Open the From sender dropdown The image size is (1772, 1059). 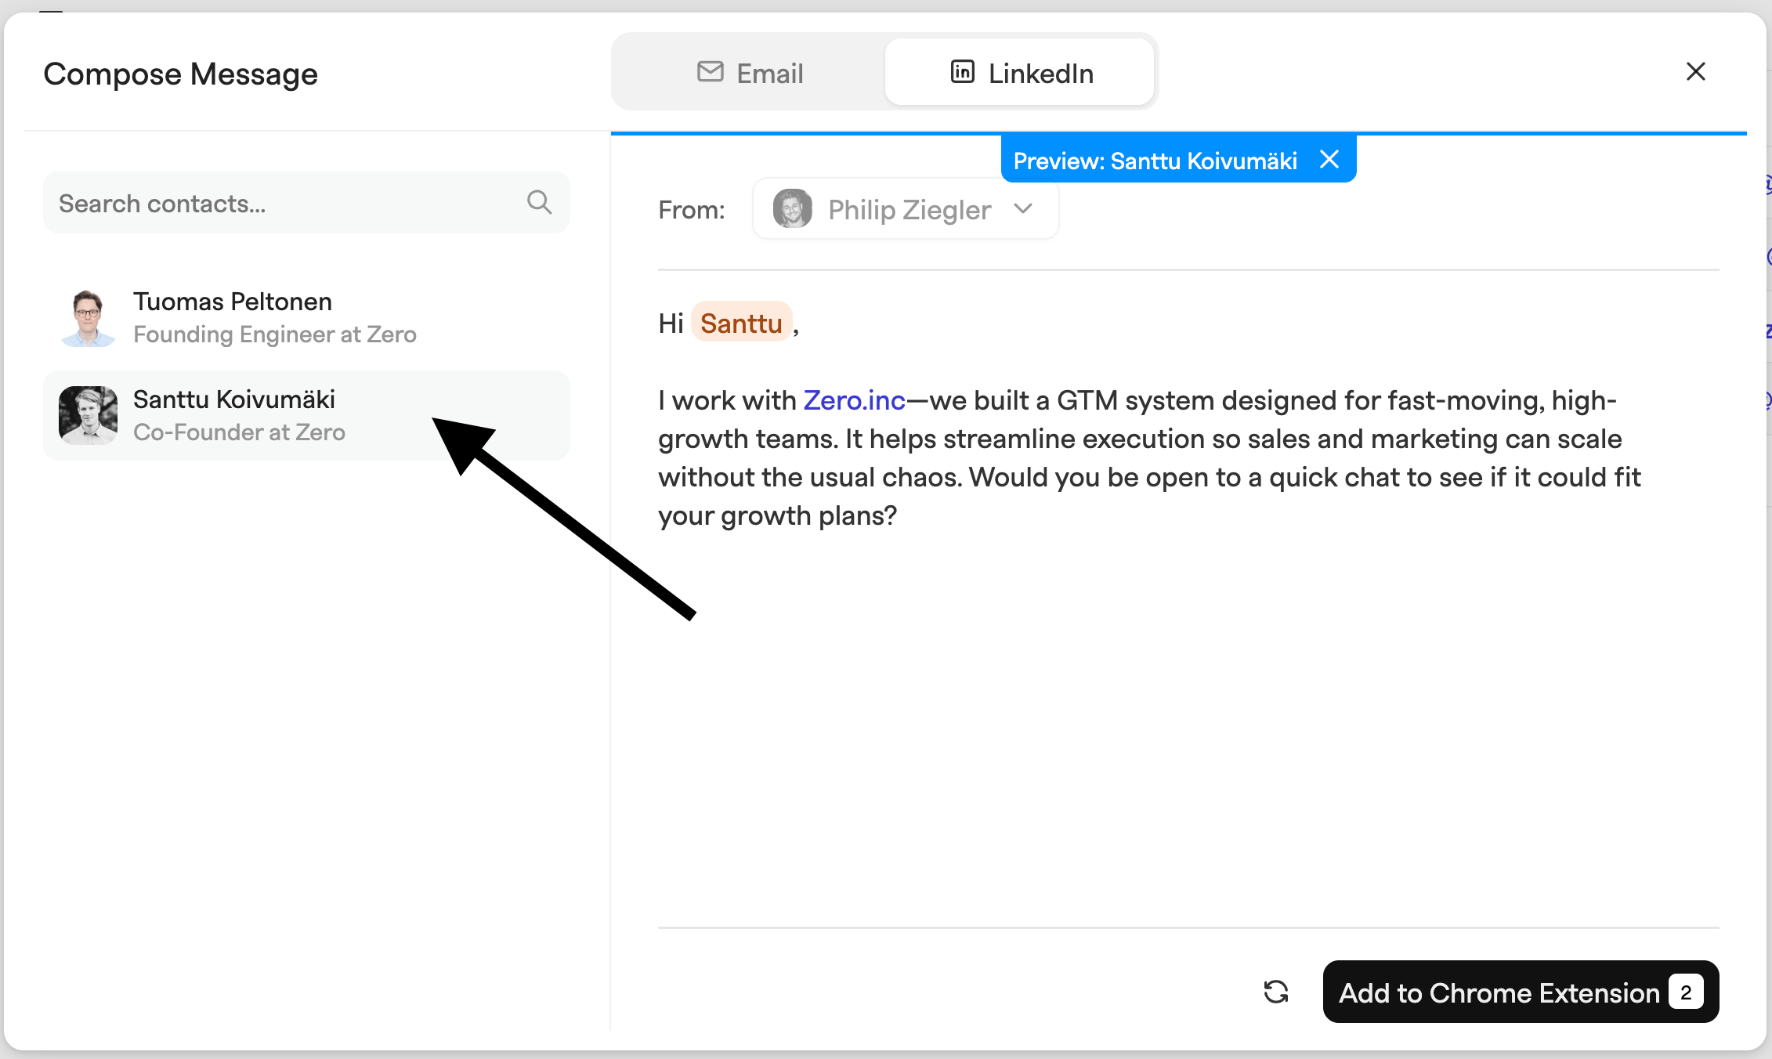pyautogui.click(x=906, y=209)
